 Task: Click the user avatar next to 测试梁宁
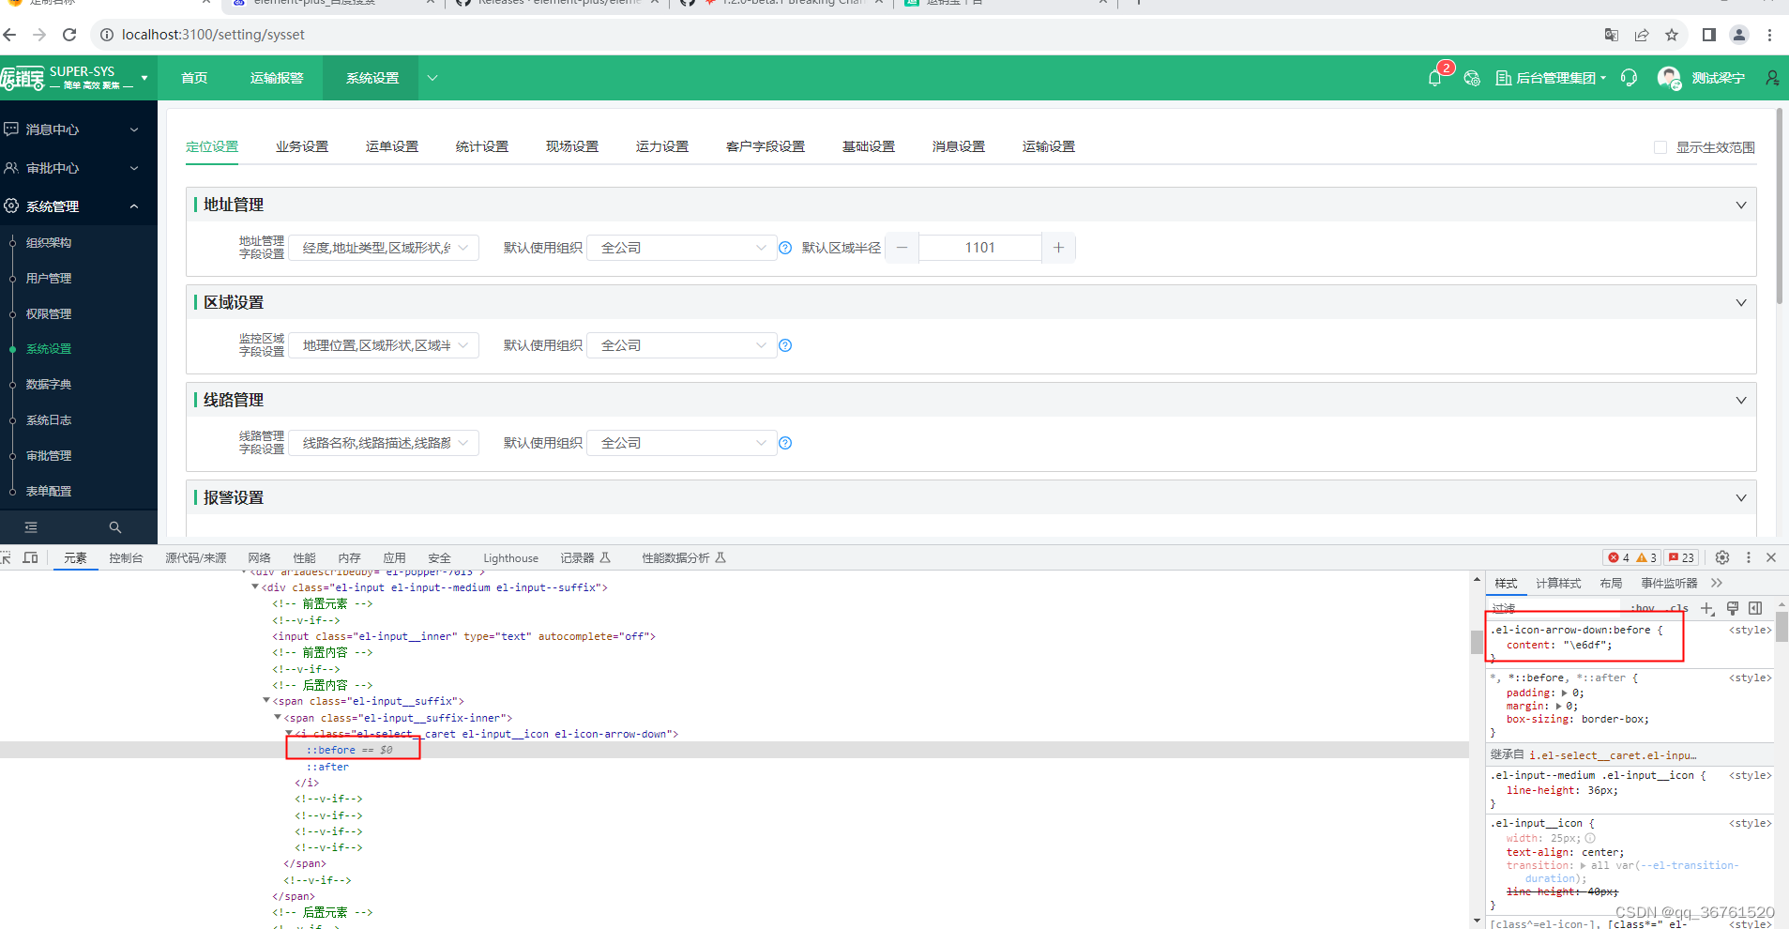(x=1669, y=78)
